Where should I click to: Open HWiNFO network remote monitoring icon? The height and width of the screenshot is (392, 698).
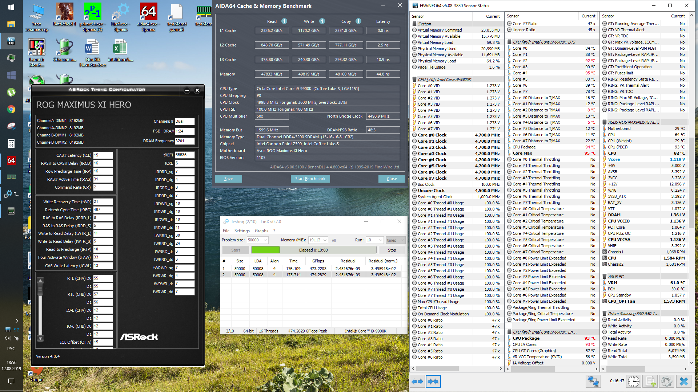(x=593, y=381)
